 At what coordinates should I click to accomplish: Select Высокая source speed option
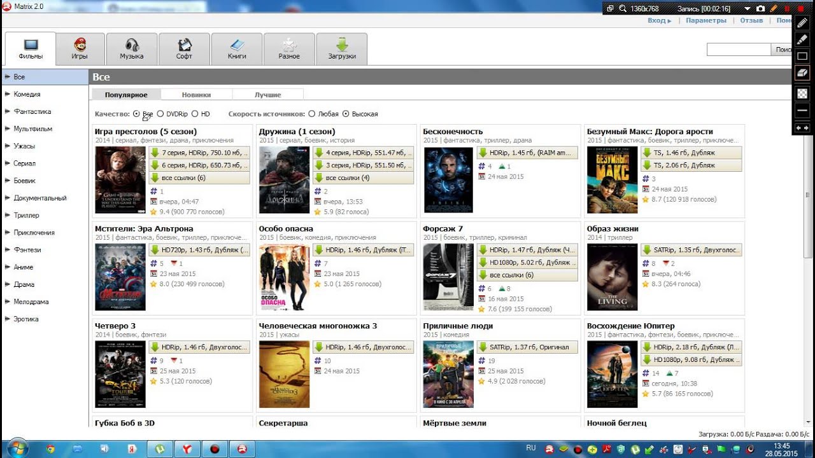(346, 114)
